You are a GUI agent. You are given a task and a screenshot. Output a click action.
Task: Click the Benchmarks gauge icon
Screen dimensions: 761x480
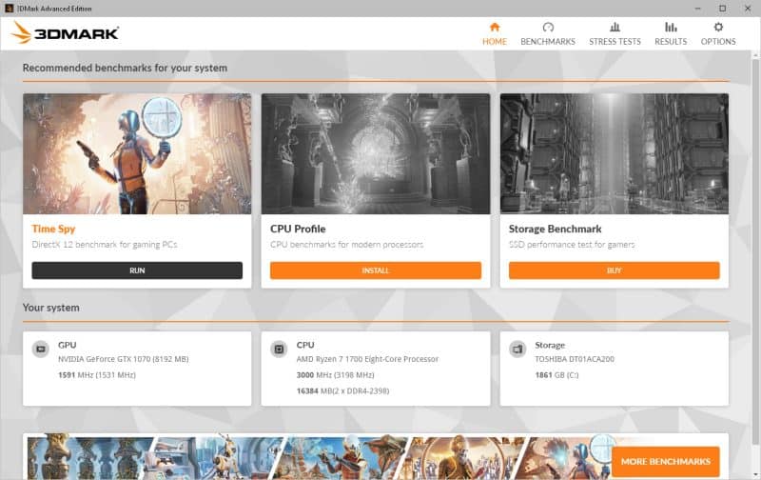(x=548, y=27)
